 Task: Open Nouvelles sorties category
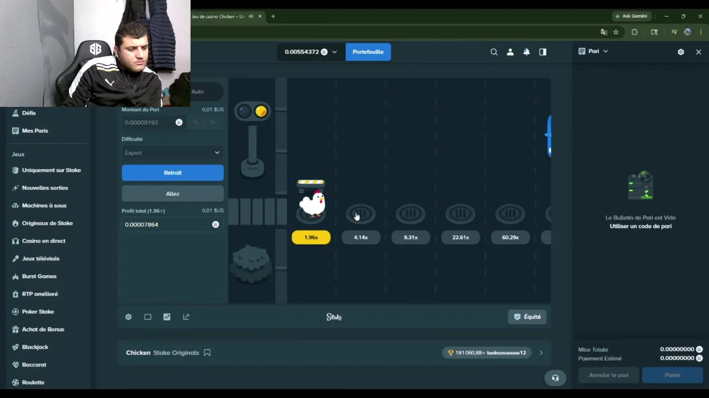coord(45,188)
